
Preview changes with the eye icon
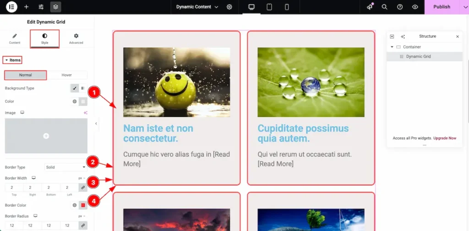[415, 7]
